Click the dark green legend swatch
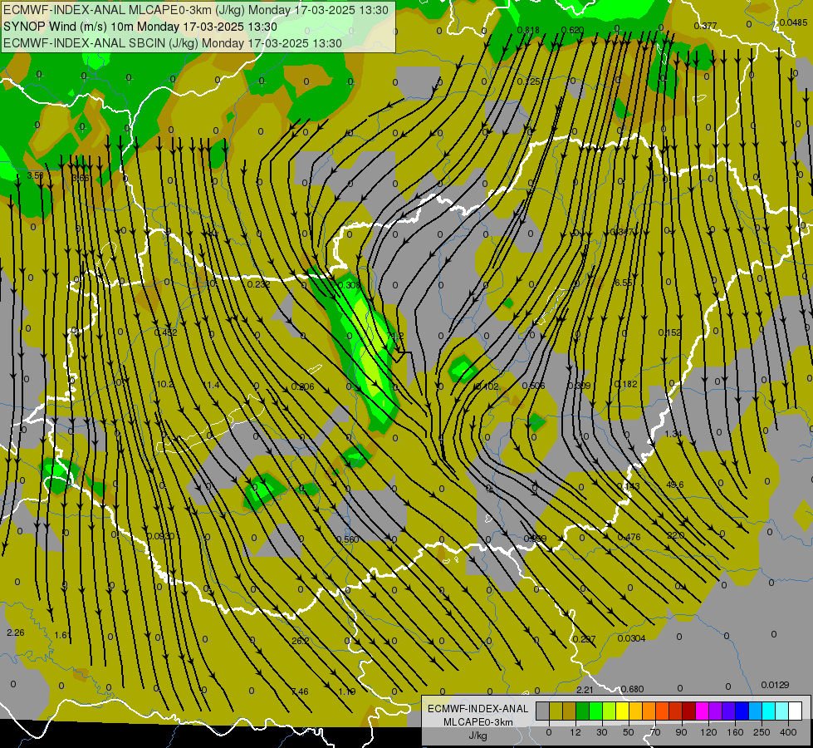This screenshot has width=813, height=748. pos(582,711)
